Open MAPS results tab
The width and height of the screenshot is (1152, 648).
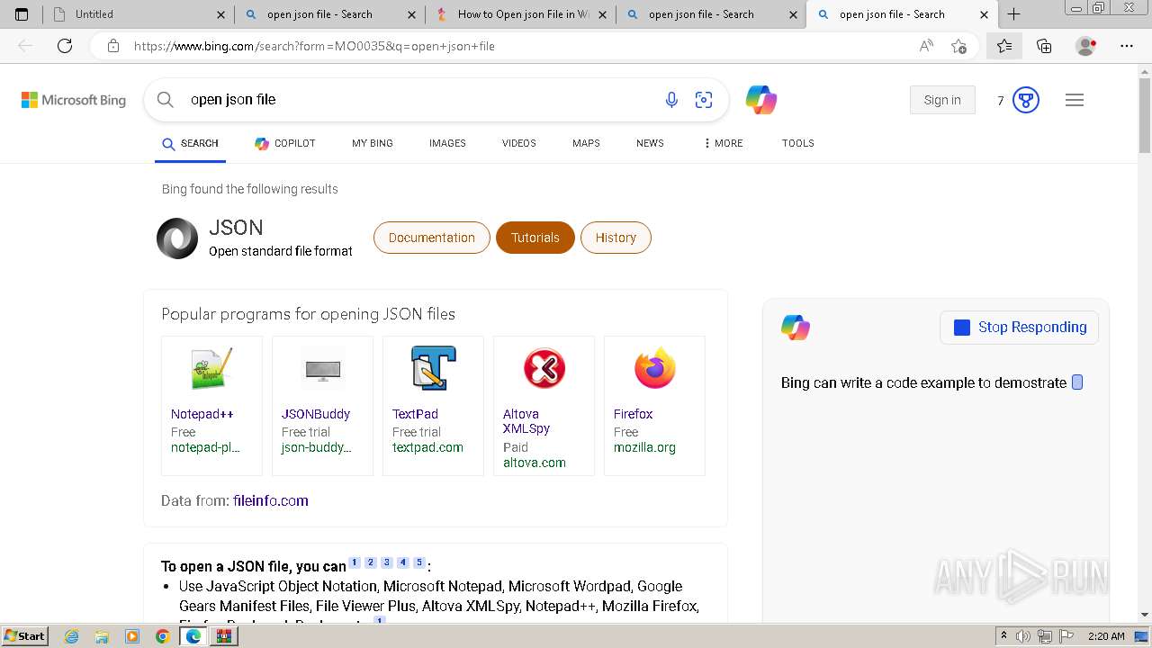coord(586,143)
